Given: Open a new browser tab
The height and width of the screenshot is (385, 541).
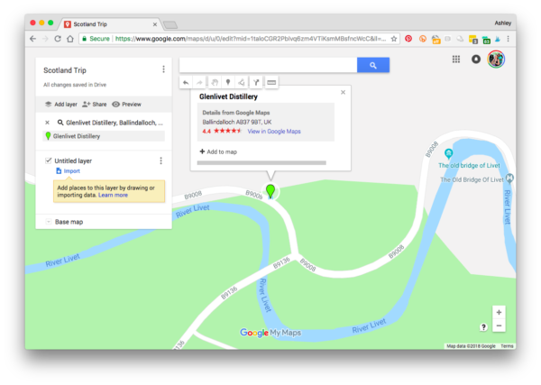Looking at the screenshot, I should [170, 25].
